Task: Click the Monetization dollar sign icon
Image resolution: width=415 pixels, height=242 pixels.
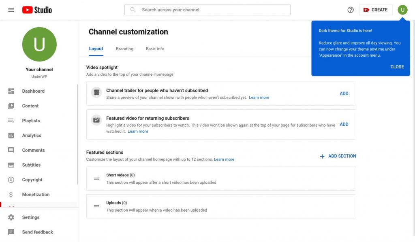Action: 11,195
